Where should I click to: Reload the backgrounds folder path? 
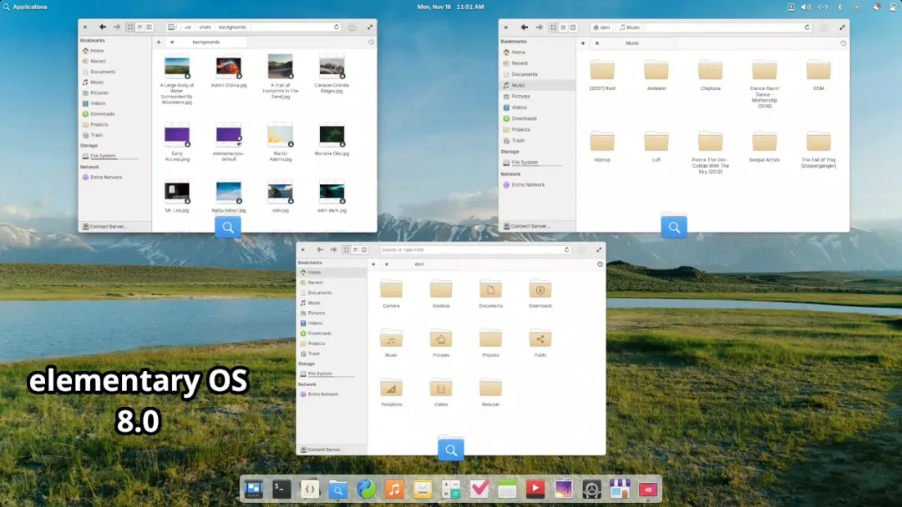click(x=337, y=27)
